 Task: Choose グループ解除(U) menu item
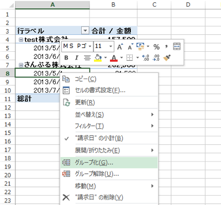point(109,174)
